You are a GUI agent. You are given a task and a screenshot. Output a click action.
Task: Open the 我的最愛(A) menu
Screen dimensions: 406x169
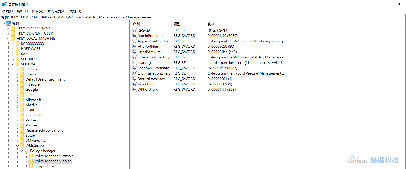(56, 11)
